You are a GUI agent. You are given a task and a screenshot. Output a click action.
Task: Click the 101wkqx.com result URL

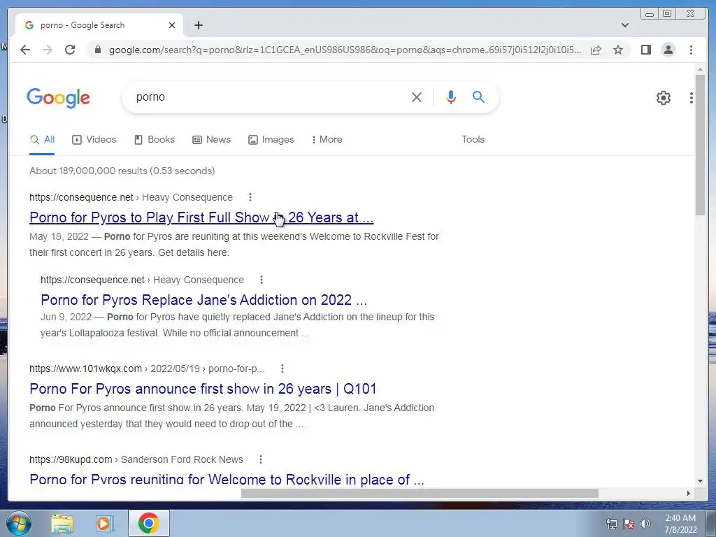85,368
